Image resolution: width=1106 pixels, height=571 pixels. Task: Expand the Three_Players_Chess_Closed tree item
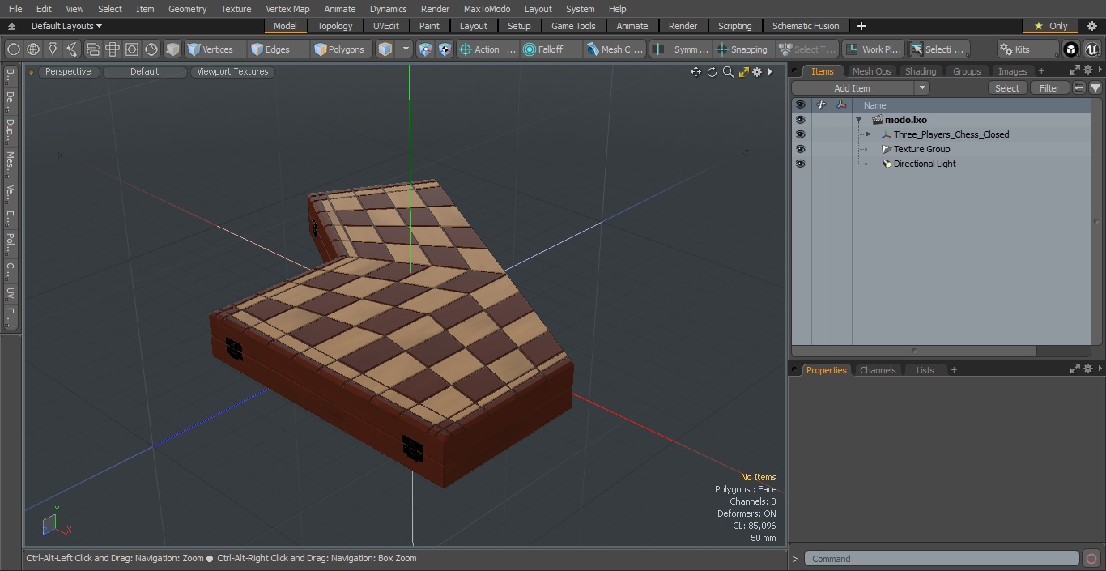point(868,134)
